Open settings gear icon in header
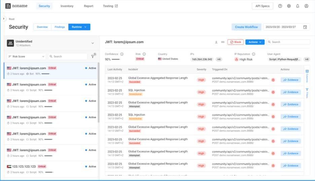The height and width of the screenshot is (181, 315). point(289,6)
